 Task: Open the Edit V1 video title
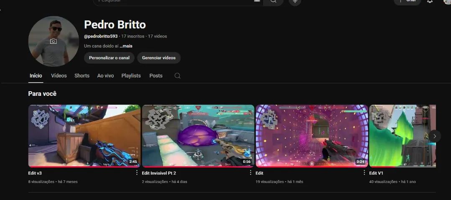(376, 173)
